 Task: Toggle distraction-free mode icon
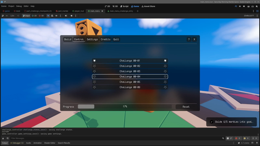(x=257, y=11)
